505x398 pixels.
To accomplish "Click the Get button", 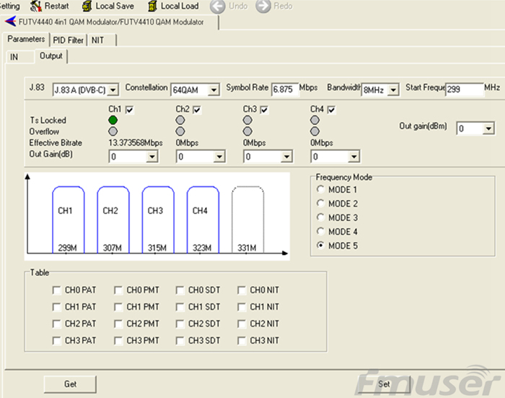I will coord(70,384).
